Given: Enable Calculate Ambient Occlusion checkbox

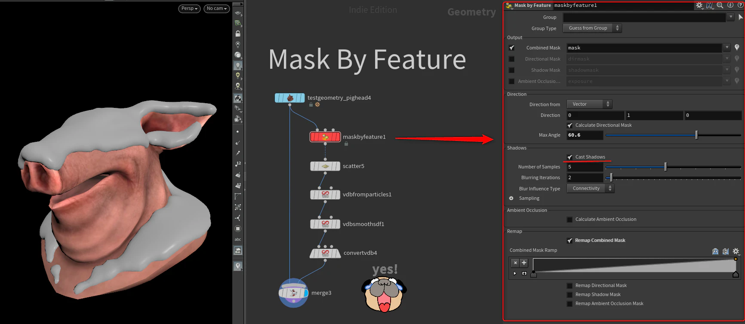Looking at the screenshot, I should (x=570, y=219).
